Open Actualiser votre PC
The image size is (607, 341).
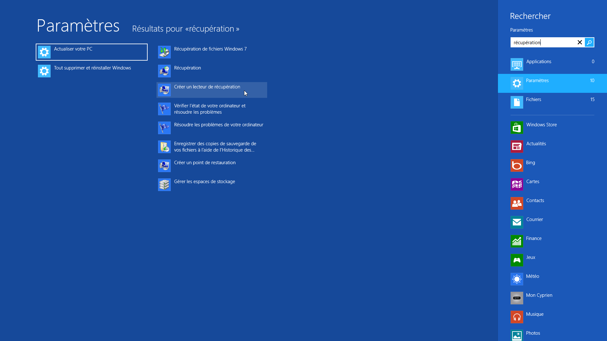coord(92,52)
